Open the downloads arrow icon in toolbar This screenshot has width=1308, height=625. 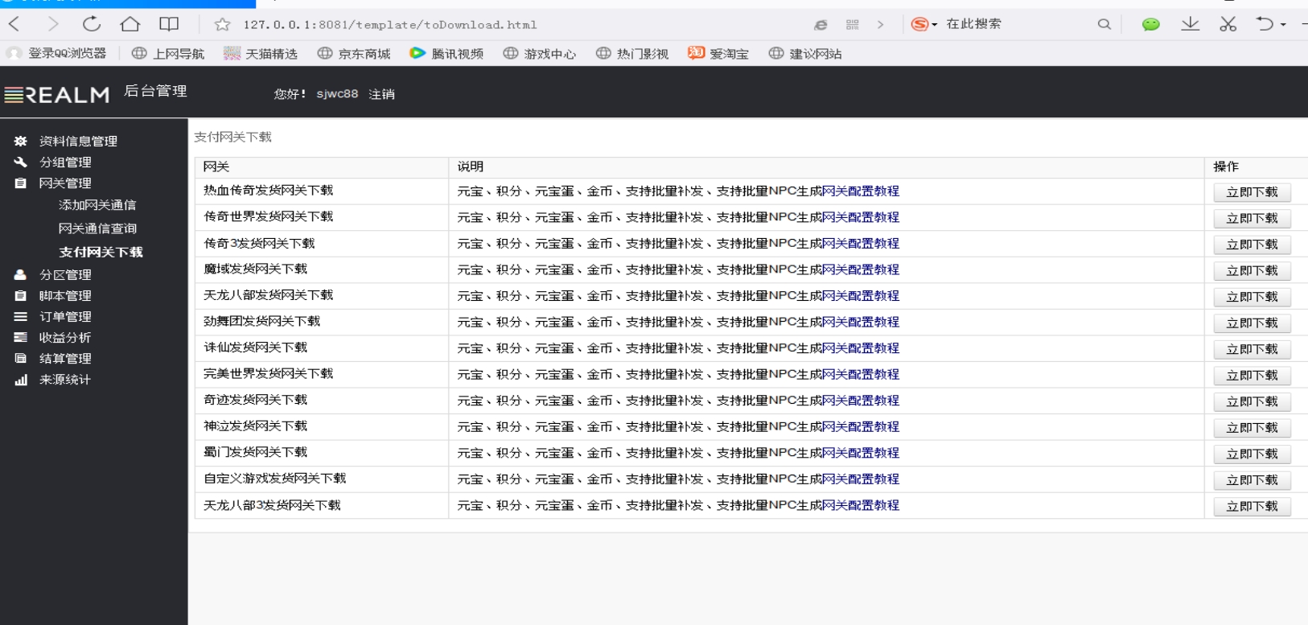1190,24
